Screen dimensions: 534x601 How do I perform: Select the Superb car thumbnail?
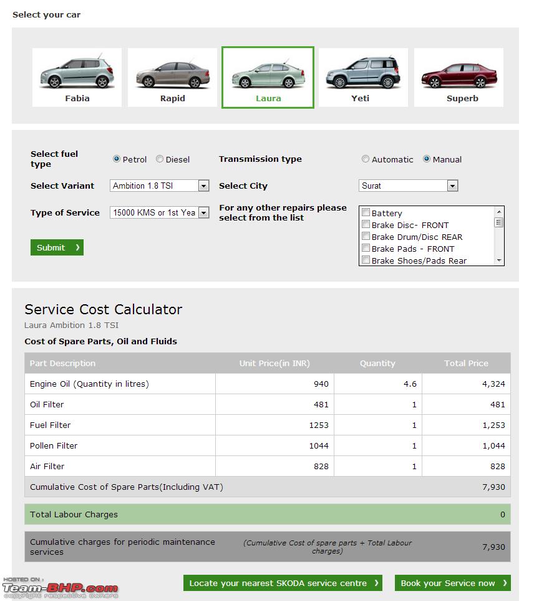click(x=459, y=77)
